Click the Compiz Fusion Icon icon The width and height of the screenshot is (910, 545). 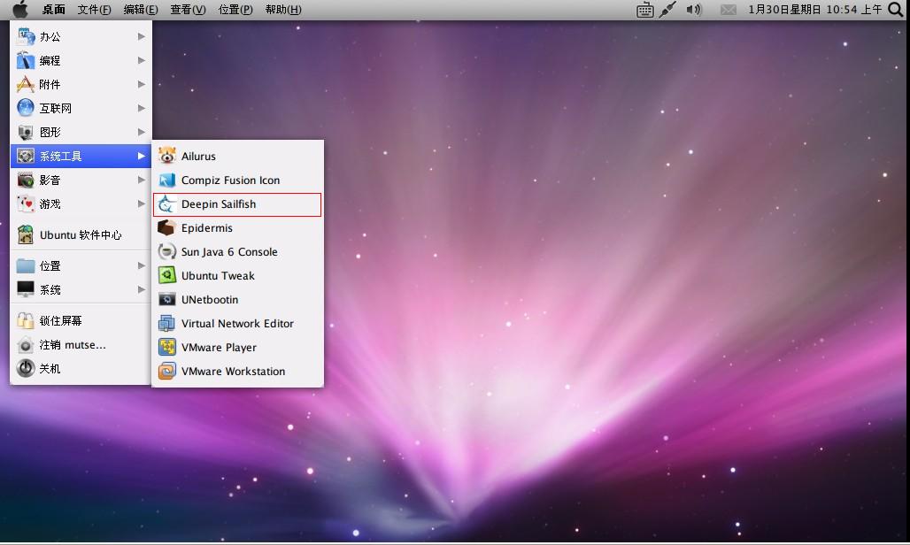point(167,180)
